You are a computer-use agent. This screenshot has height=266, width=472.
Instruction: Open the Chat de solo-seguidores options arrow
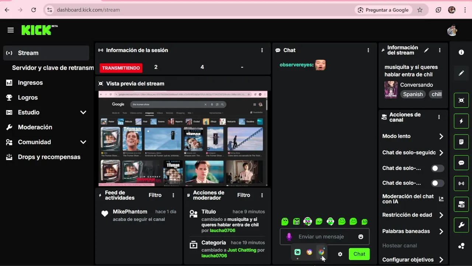(x=441, y=153)
